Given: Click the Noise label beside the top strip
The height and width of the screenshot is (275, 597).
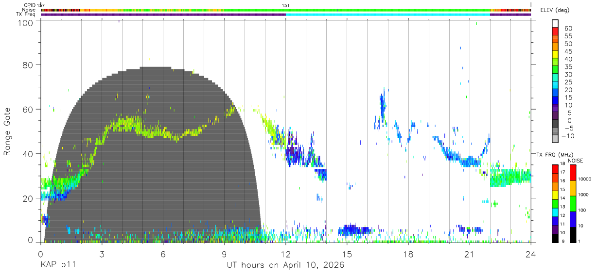Looking at the screenshot, I should click(29, 10).
